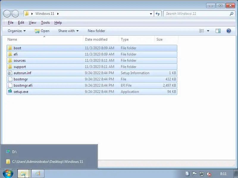238x178 pixels.
Task: Select the D:\ window in taskbar list
Action: click(49, 152)
